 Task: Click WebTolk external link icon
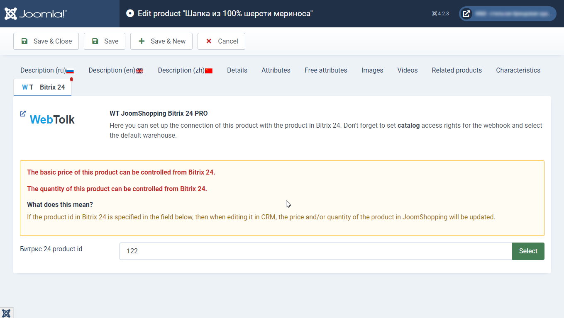(x=23, y=114)
